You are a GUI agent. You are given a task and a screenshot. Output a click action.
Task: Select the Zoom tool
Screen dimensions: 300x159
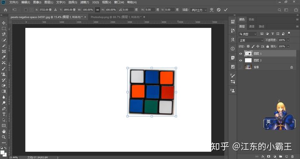pyautogui.click(x=4, y=137)
